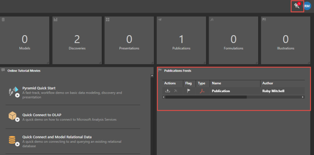Expand the Discoveries tile corner arrow
The image size is (314, 155).
pyautogui.click(x=100, y=62)
